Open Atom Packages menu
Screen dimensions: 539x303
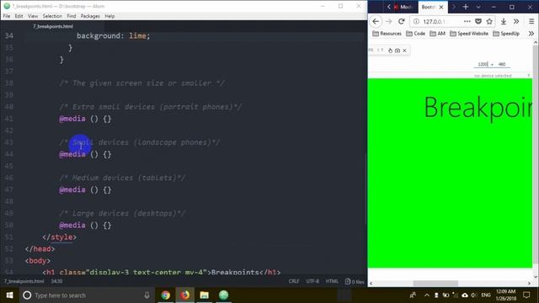point(90,16)
